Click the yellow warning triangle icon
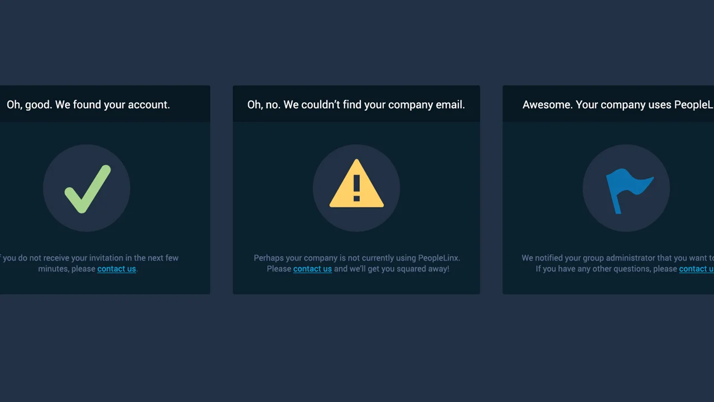 tap(356, 184)
